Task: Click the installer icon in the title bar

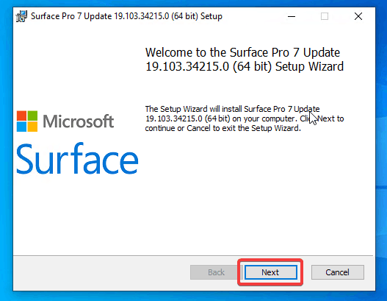Action: point(21,16)
